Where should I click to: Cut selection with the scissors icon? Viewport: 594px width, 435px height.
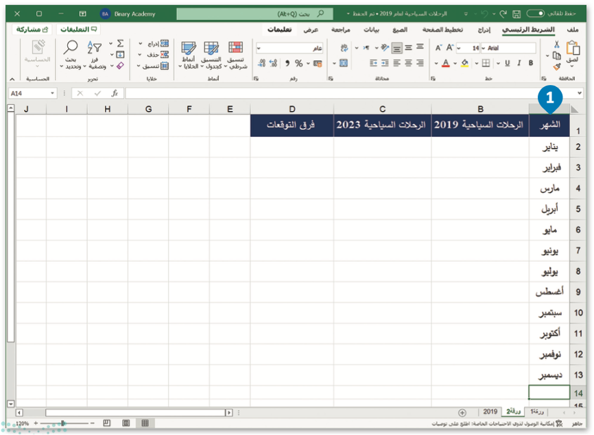pos(556,45)
